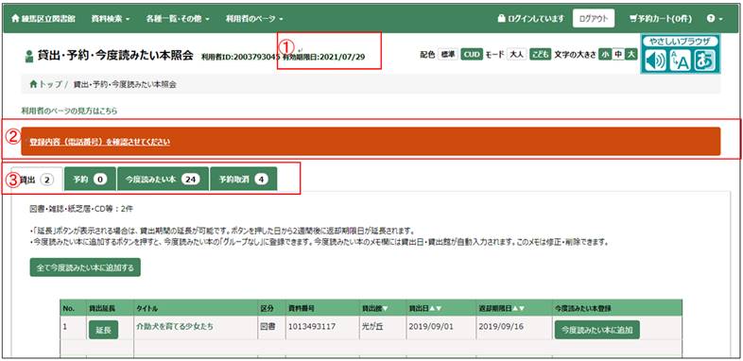
Task: Switch mode to こども
Action: 540,55
